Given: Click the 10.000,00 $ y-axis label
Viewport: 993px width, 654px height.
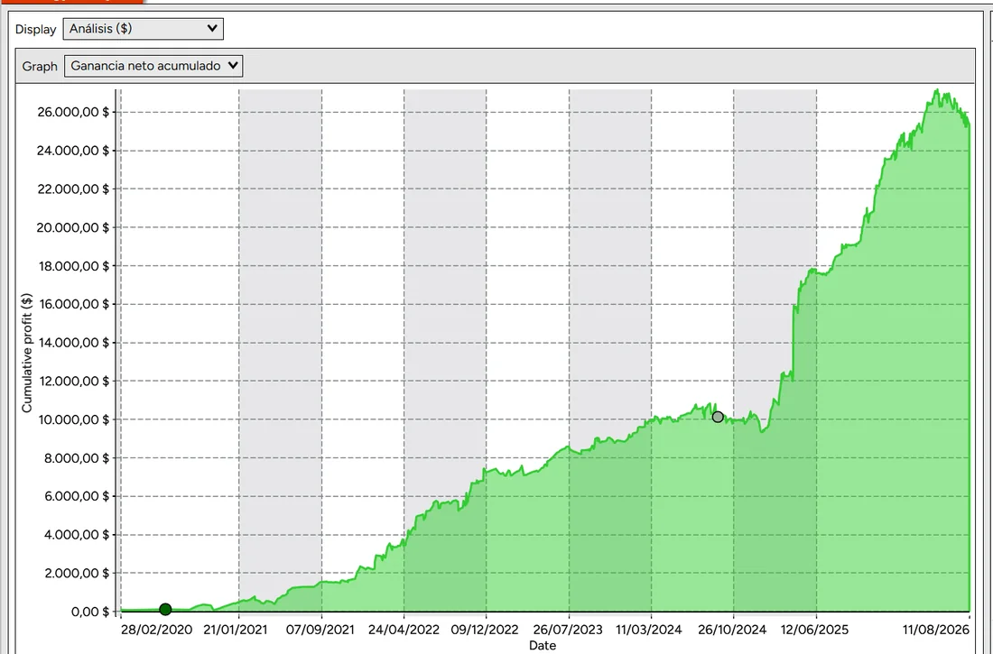Looking at the screenshot, I should [x=73, y=419].
